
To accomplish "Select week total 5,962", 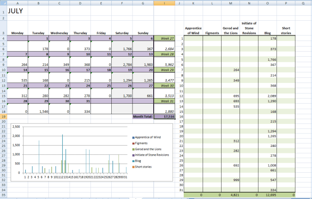I will click(164, 64).
